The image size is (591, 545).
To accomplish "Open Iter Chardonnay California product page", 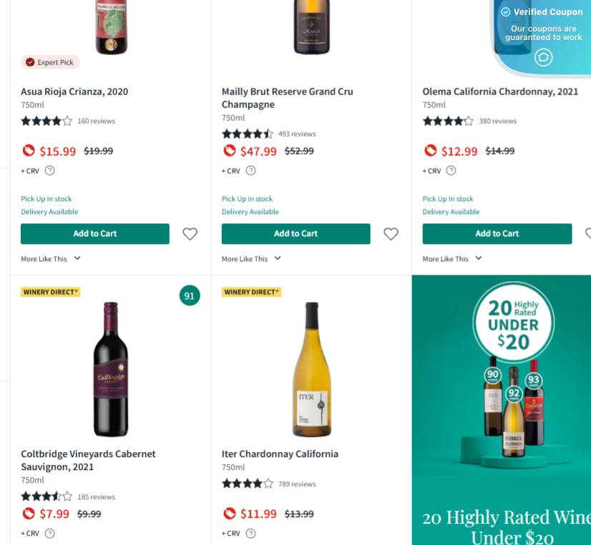I will click(x=280, y=453).
